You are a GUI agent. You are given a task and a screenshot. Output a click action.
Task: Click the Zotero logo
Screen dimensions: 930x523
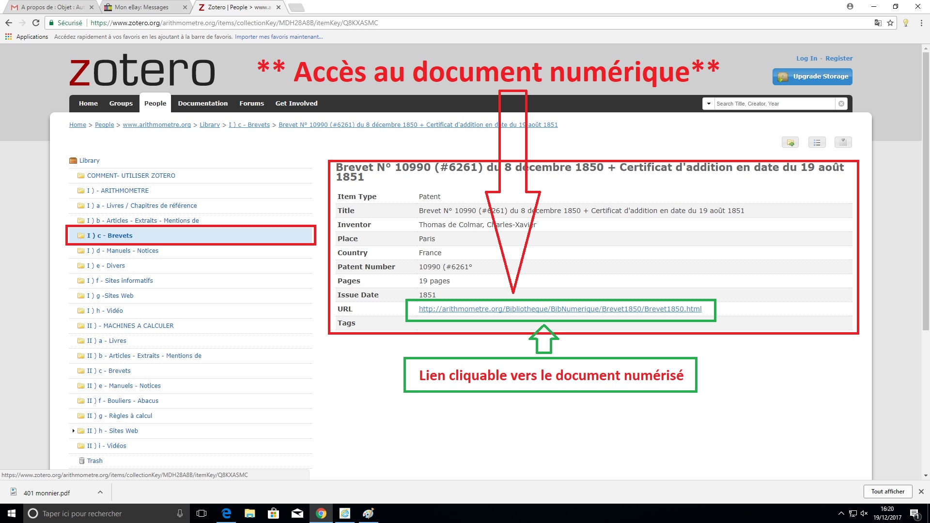(x=142, y=71)
